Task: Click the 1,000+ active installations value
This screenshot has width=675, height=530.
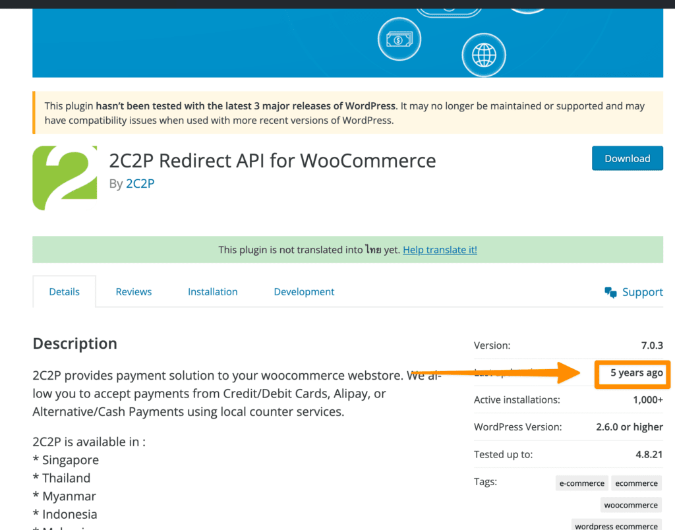Action: pos(648,399)
